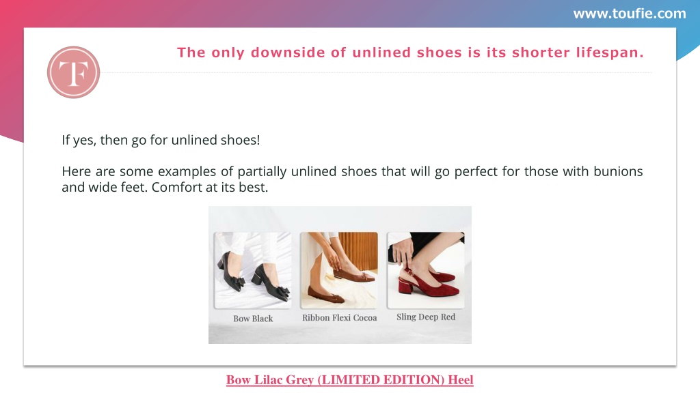Click the blue curved corner of the banner
700x393 pixels.
(x=688, y=44)
